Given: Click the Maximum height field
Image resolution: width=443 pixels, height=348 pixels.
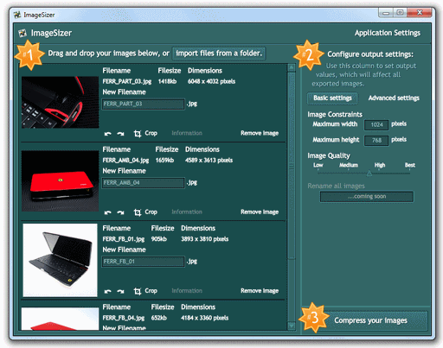Looking at the screenshot, I should pyautogui.click(x=376, y=140).
